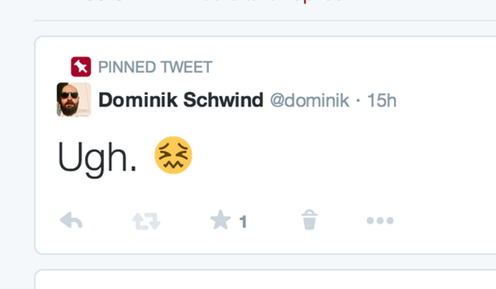Click the horizontal divider line above the tweet
This screenshot has width=496, height=289.
pos(265,21)
